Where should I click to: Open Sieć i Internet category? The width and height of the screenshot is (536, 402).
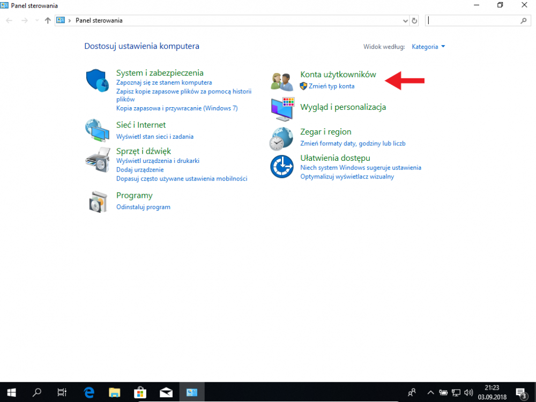(141, 125)
